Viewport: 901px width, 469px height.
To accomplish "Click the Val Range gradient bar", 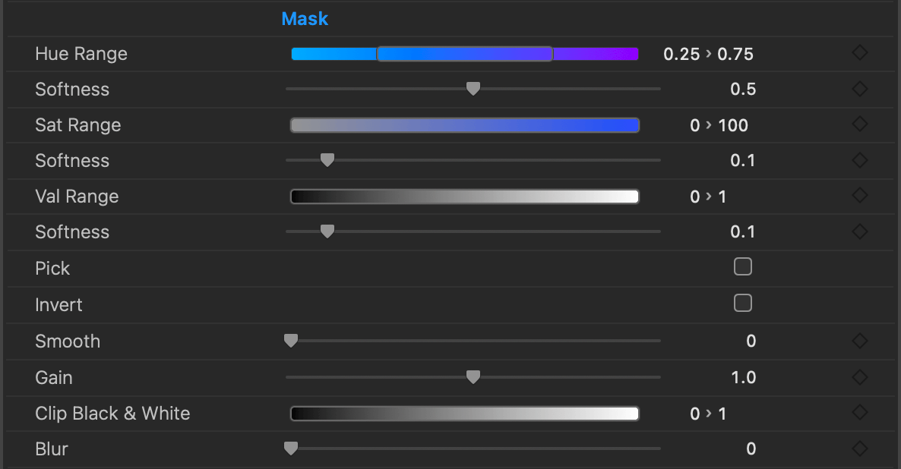I will pos(464,197).
